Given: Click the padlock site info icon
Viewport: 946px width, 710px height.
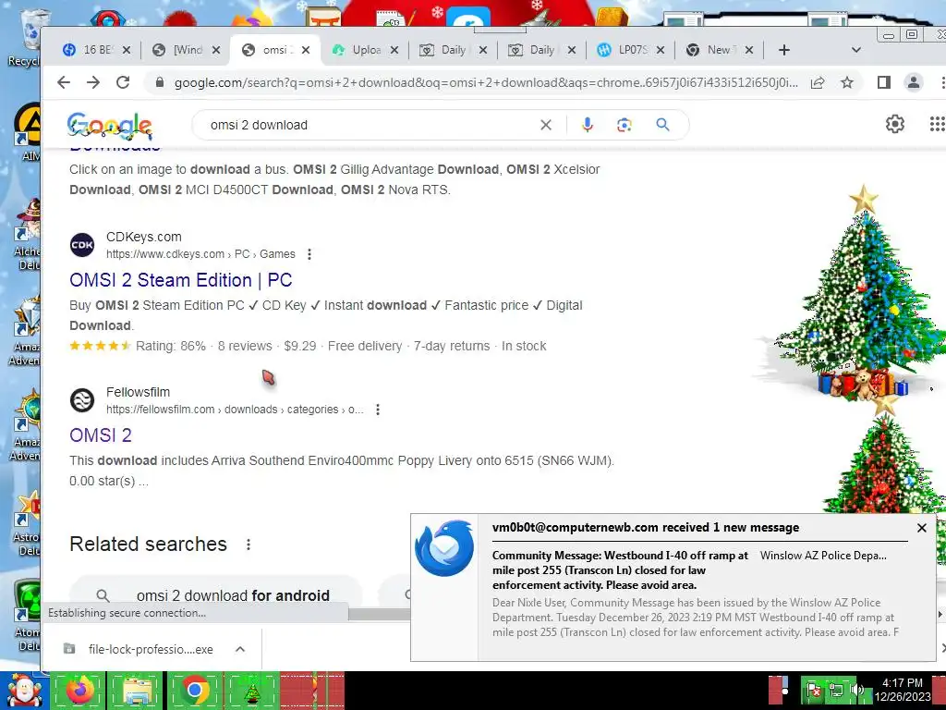Looking at the screenshot, I should pyautogui.click(x=159, y=82).
